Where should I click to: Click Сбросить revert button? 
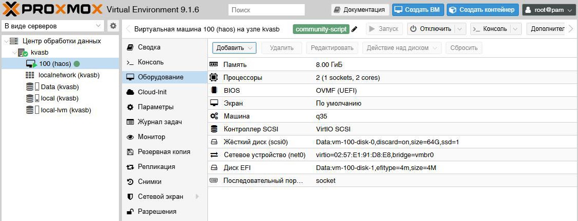[x=464, y=47]
